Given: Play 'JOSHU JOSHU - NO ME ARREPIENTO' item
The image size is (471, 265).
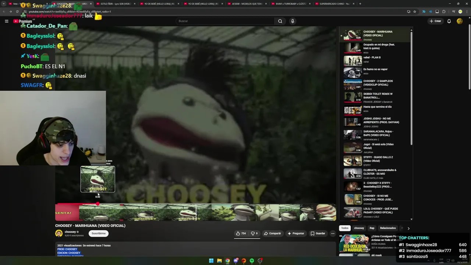Looking at the screenshot, I should (375, 122).
